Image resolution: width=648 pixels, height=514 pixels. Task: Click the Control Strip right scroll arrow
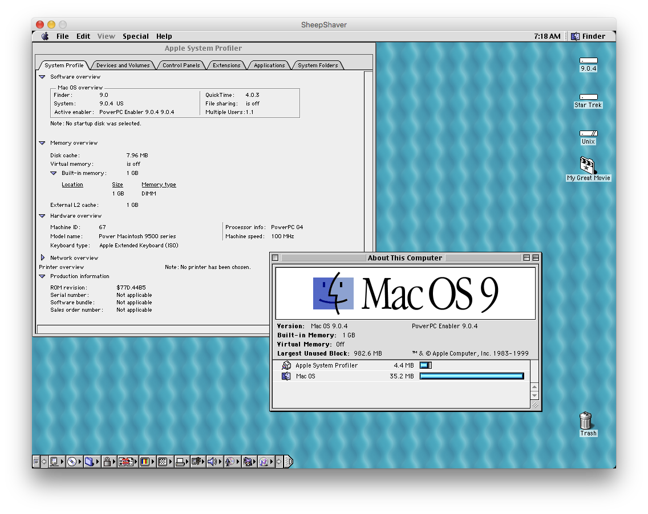click(279, 461)
